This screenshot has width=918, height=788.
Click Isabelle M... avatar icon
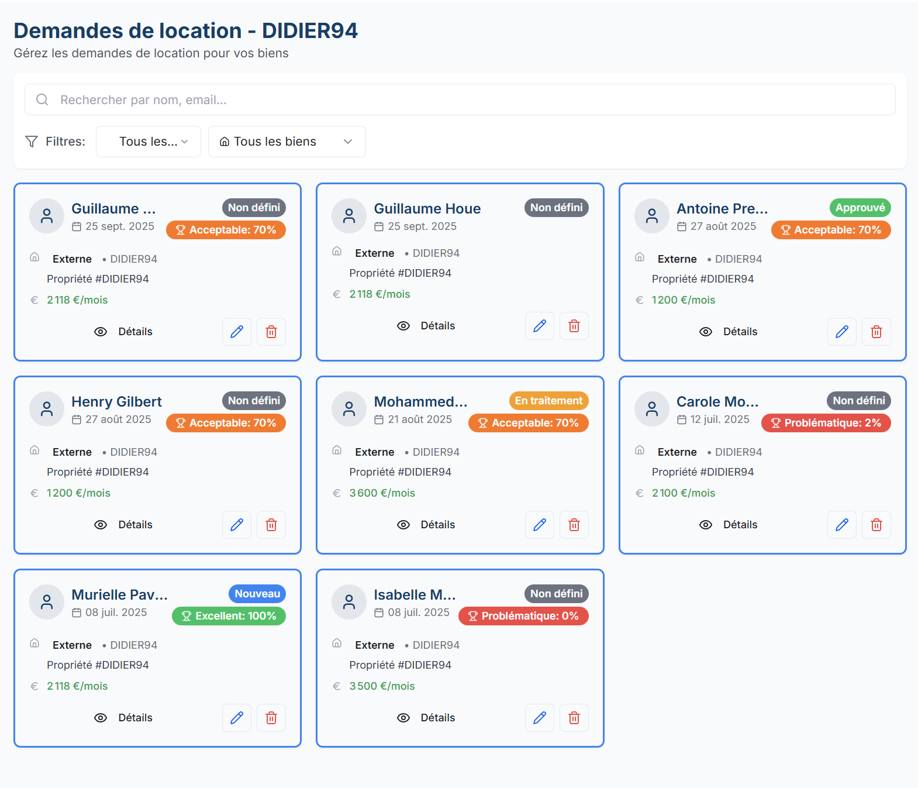tap(349, 602)
